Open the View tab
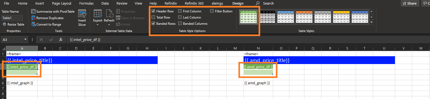430x99 pixels. [x=138, y=3]
